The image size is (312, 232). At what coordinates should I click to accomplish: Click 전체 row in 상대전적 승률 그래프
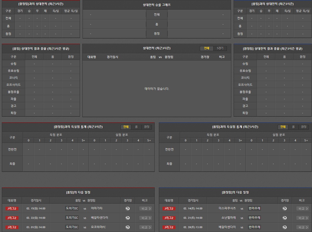click(157, 15)
